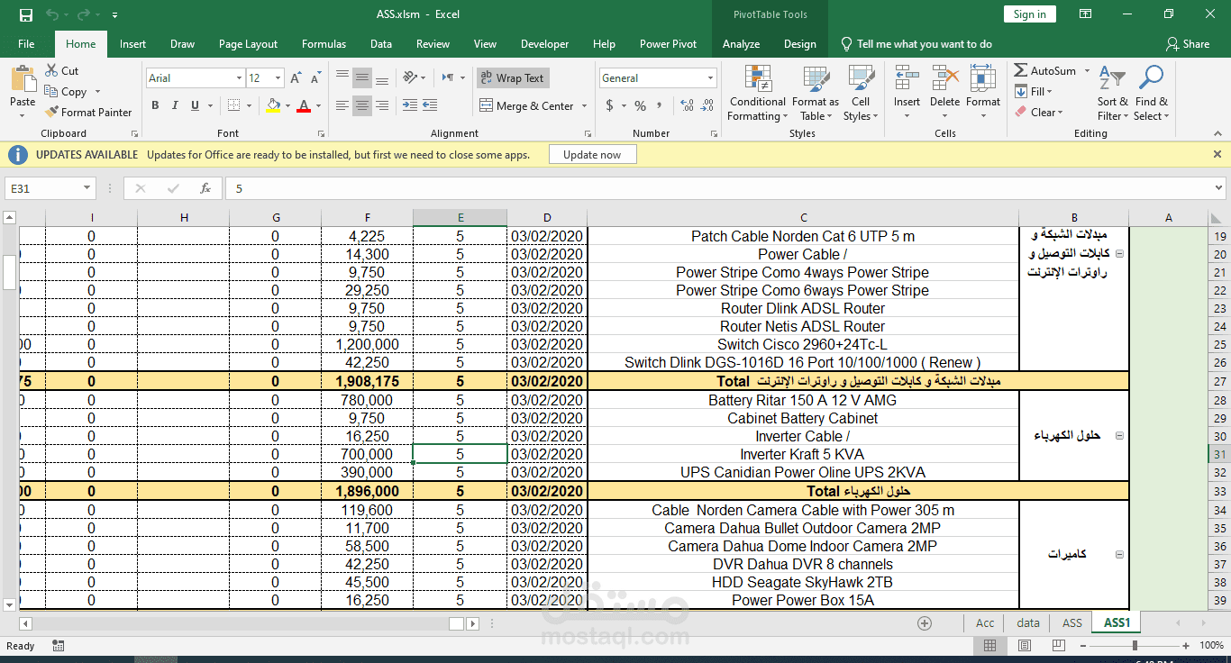The height and width of the screenshot is (663, 1231).
Task: Apply Font Color letter A
Action: (x=305, y=105)
